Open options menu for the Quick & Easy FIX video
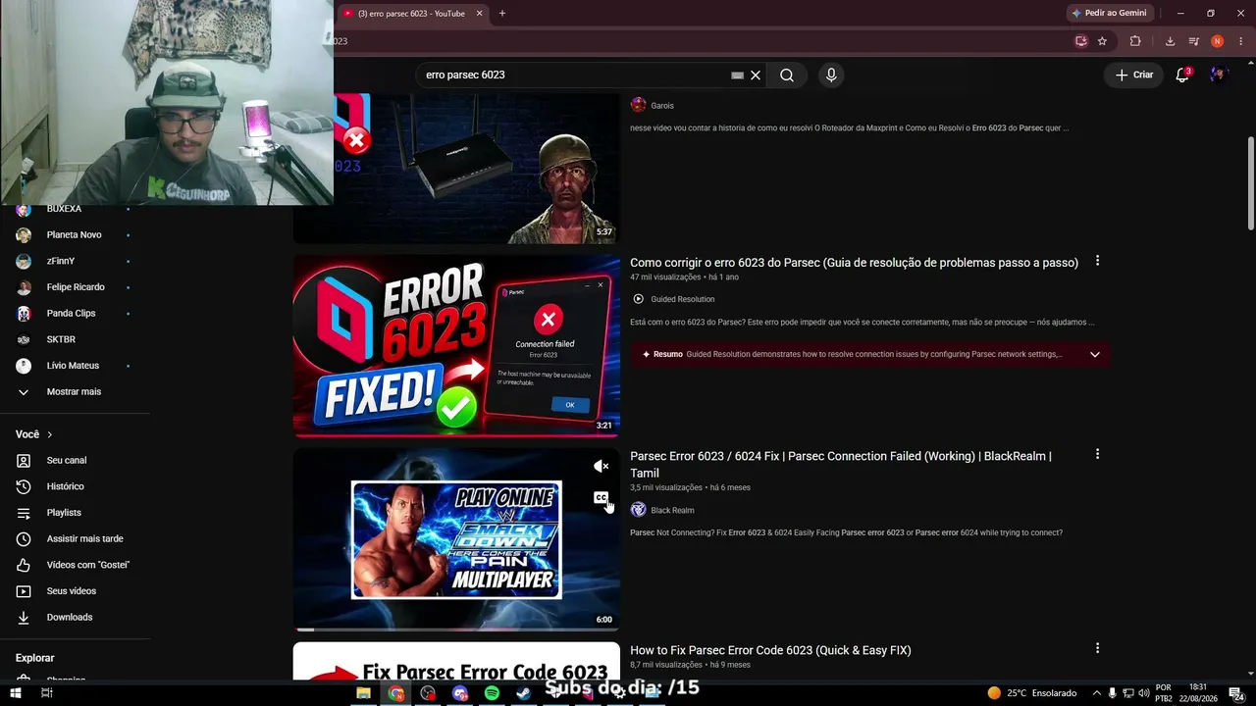The image size is (1256, 706). point(1097,648)
